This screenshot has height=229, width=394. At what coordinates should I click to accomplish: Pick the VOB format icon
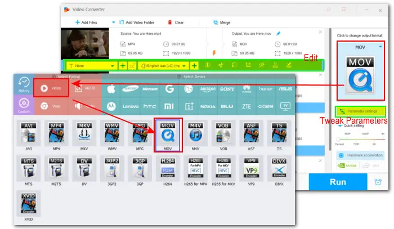pyautogui.click(x=223, y=133)
